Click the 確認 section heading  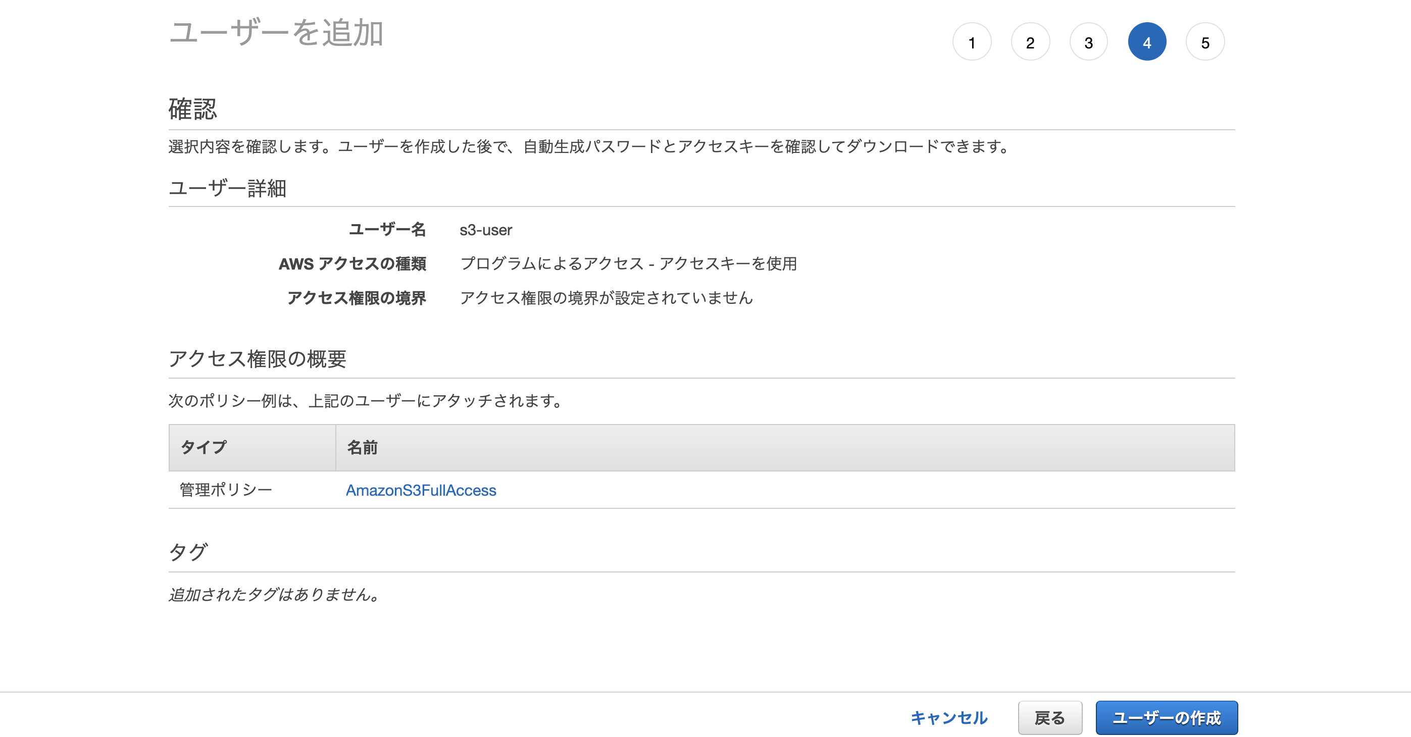coord(193,109)
